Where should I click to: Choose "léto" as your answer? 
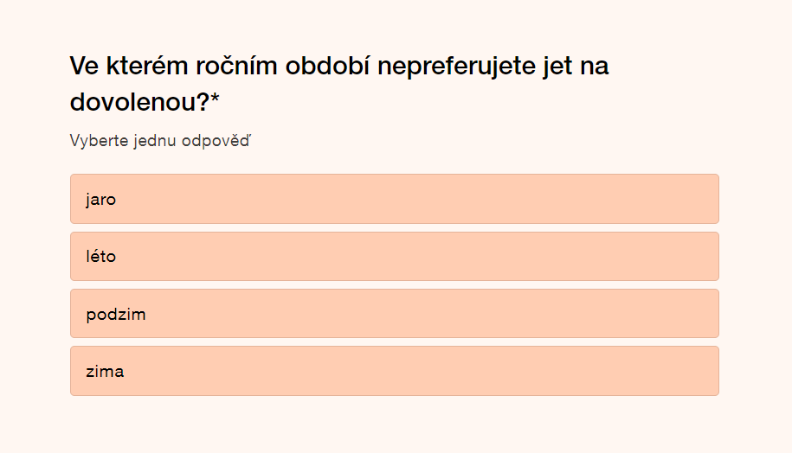(x=101, y=257)
